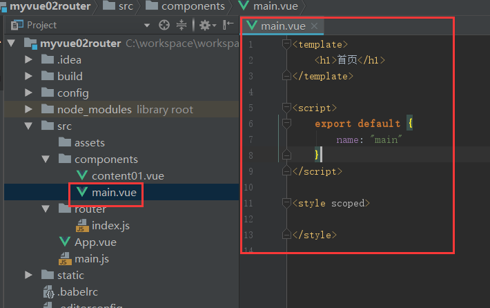Expand the build folder

click(x=28, y=76)
